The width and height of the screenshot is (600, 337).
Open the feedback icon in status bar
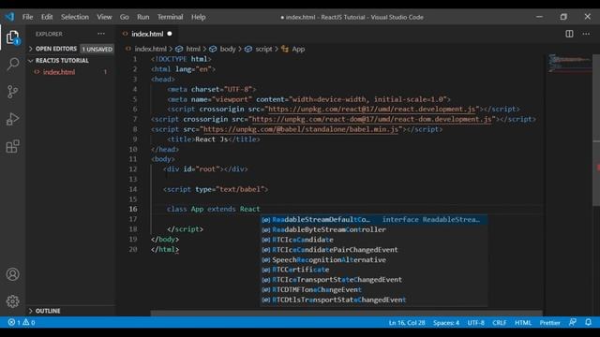click(x=573, y=322)
